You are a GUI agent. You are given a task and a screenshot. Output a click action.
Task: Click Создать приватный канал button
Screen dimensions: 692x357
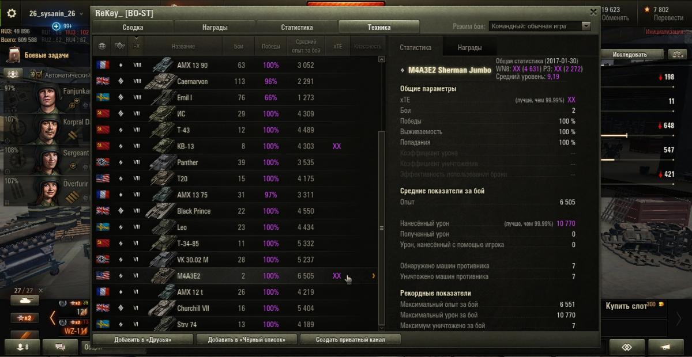350,339
